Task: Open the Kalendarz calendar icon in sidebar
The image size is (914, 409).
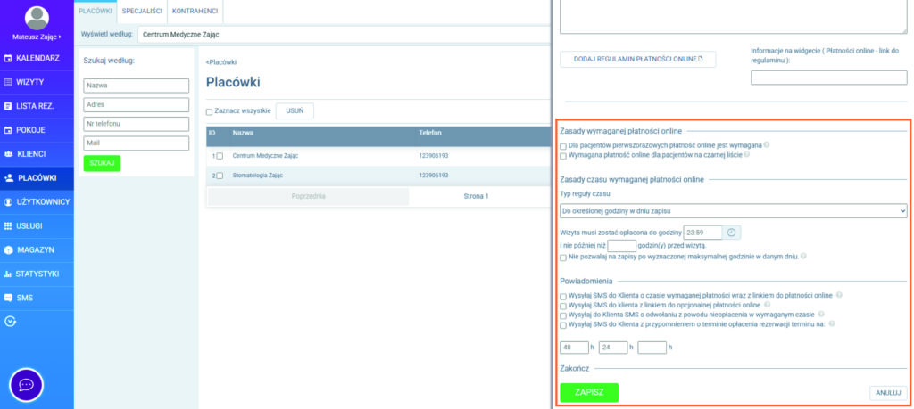Action: click(x=9, y=58)
